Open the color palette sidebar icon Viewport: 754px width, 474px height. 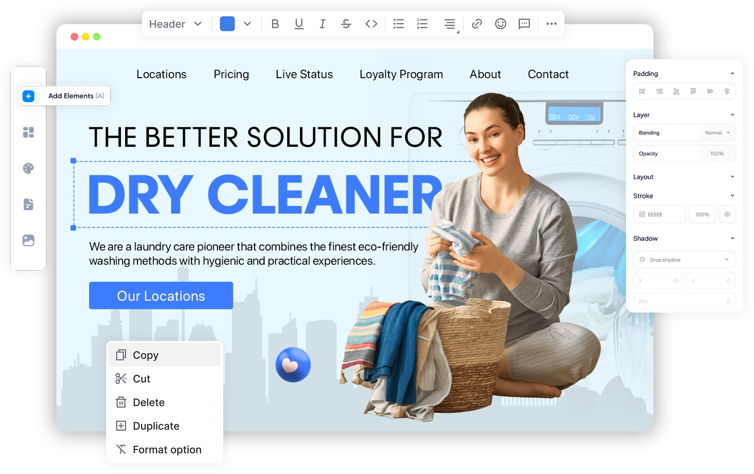(x=28, y=168)
